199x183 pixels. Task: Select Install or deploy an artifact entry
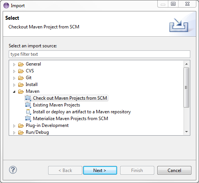tap(82, 112)
